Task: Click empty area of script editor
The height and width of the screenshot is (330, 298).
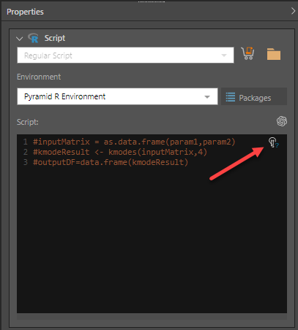Action: 152,239
